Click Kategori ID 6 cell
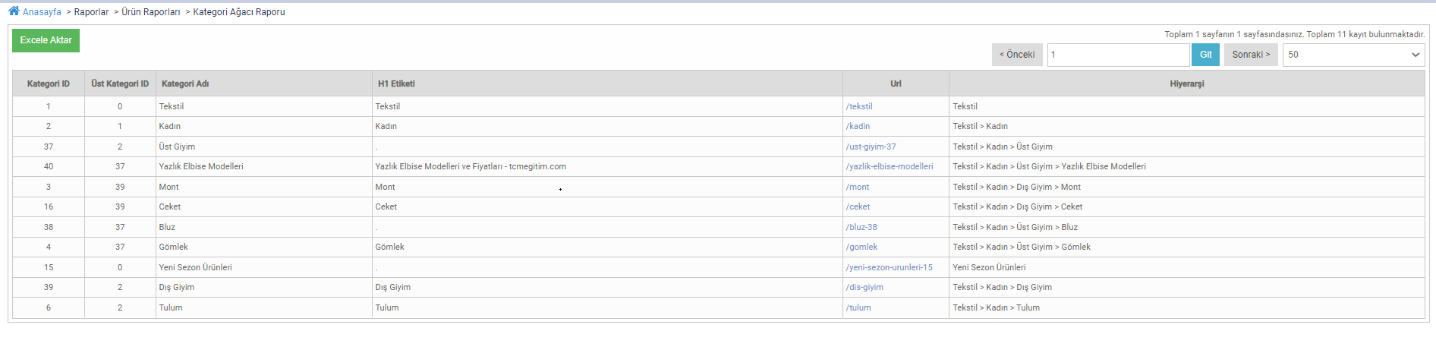The height and width of the screenshot is (350, 1436). click(x=49, y=307)
